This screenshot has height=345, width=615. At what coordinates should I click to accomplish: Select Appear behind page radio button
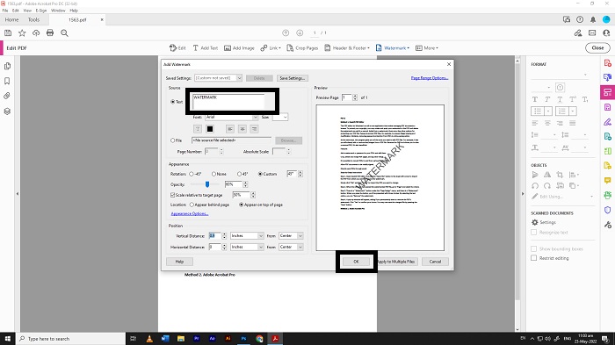coord(192,205)
